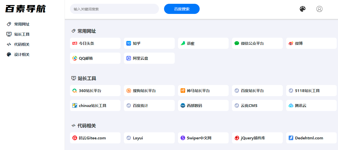Click the 腾讯云 cloud icon

(x=291, y=105)
